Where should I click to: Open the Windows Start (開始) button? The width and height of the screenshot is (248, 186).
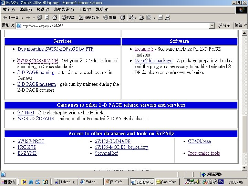pos(8,182)
